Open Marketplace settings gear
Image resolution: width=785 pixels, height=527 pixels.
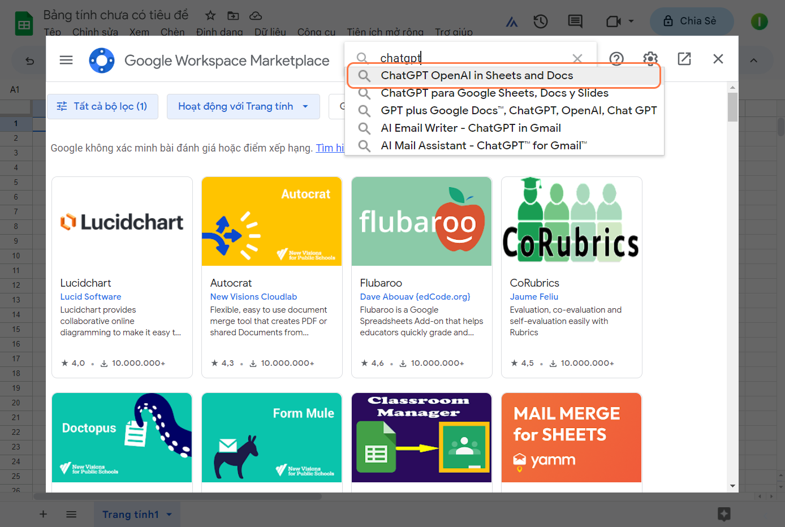click(650, 59)
